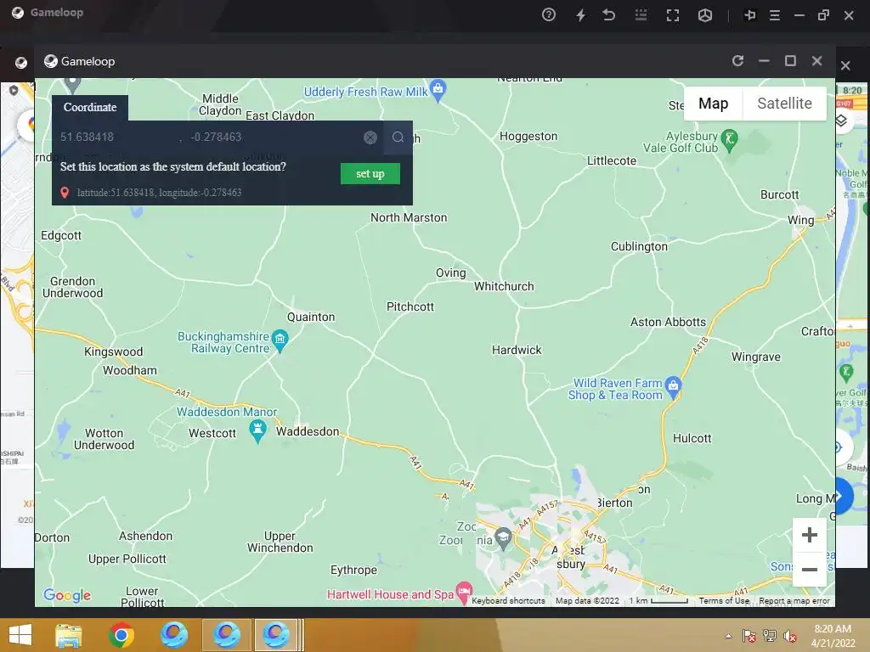Click the first Gameloop taskbar icon
Screen dimensions: 870x652
pos(173,635)
